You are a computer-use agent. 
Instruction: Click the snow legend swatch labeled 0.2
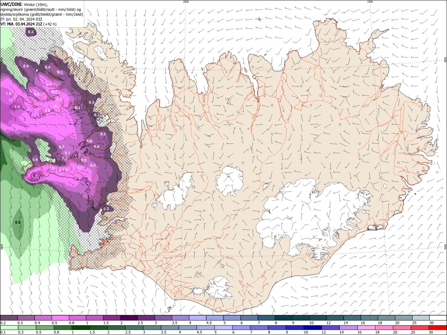tap(9, 318)
